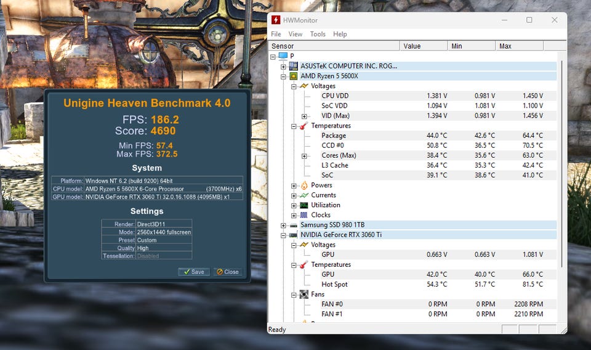This screenshot has width=591, height=350.
Task: Click the Sensor column header
Action: 334,46
